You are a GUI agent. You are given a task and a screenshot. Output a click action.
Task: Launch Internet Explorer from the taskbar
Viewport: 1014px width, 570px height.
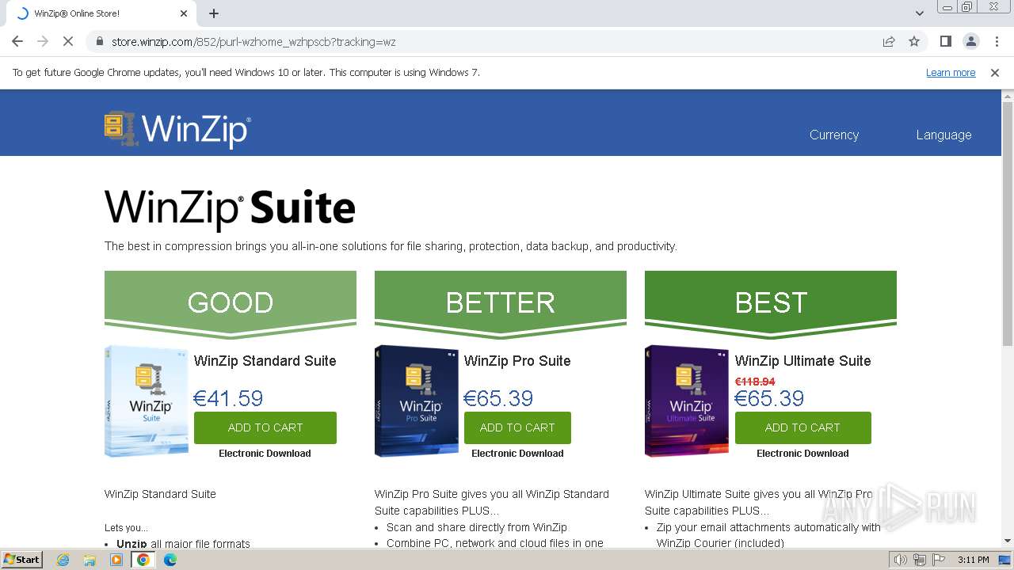pyautogui.click(x=63, y=560)
